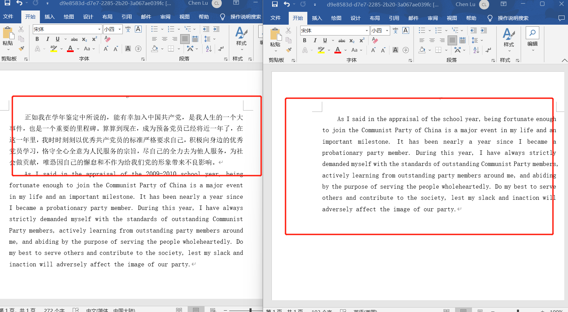Viewport: 568px width, 312px height.
Task: Expand the 小四 font size list, right window
Action: (x=387, y=31)
